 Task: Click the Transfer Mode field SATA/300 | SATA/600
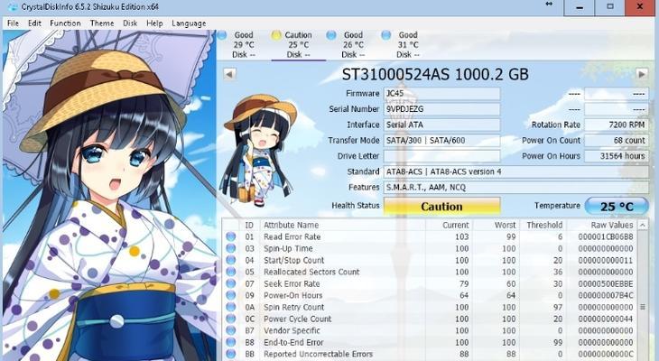point(441,141)
